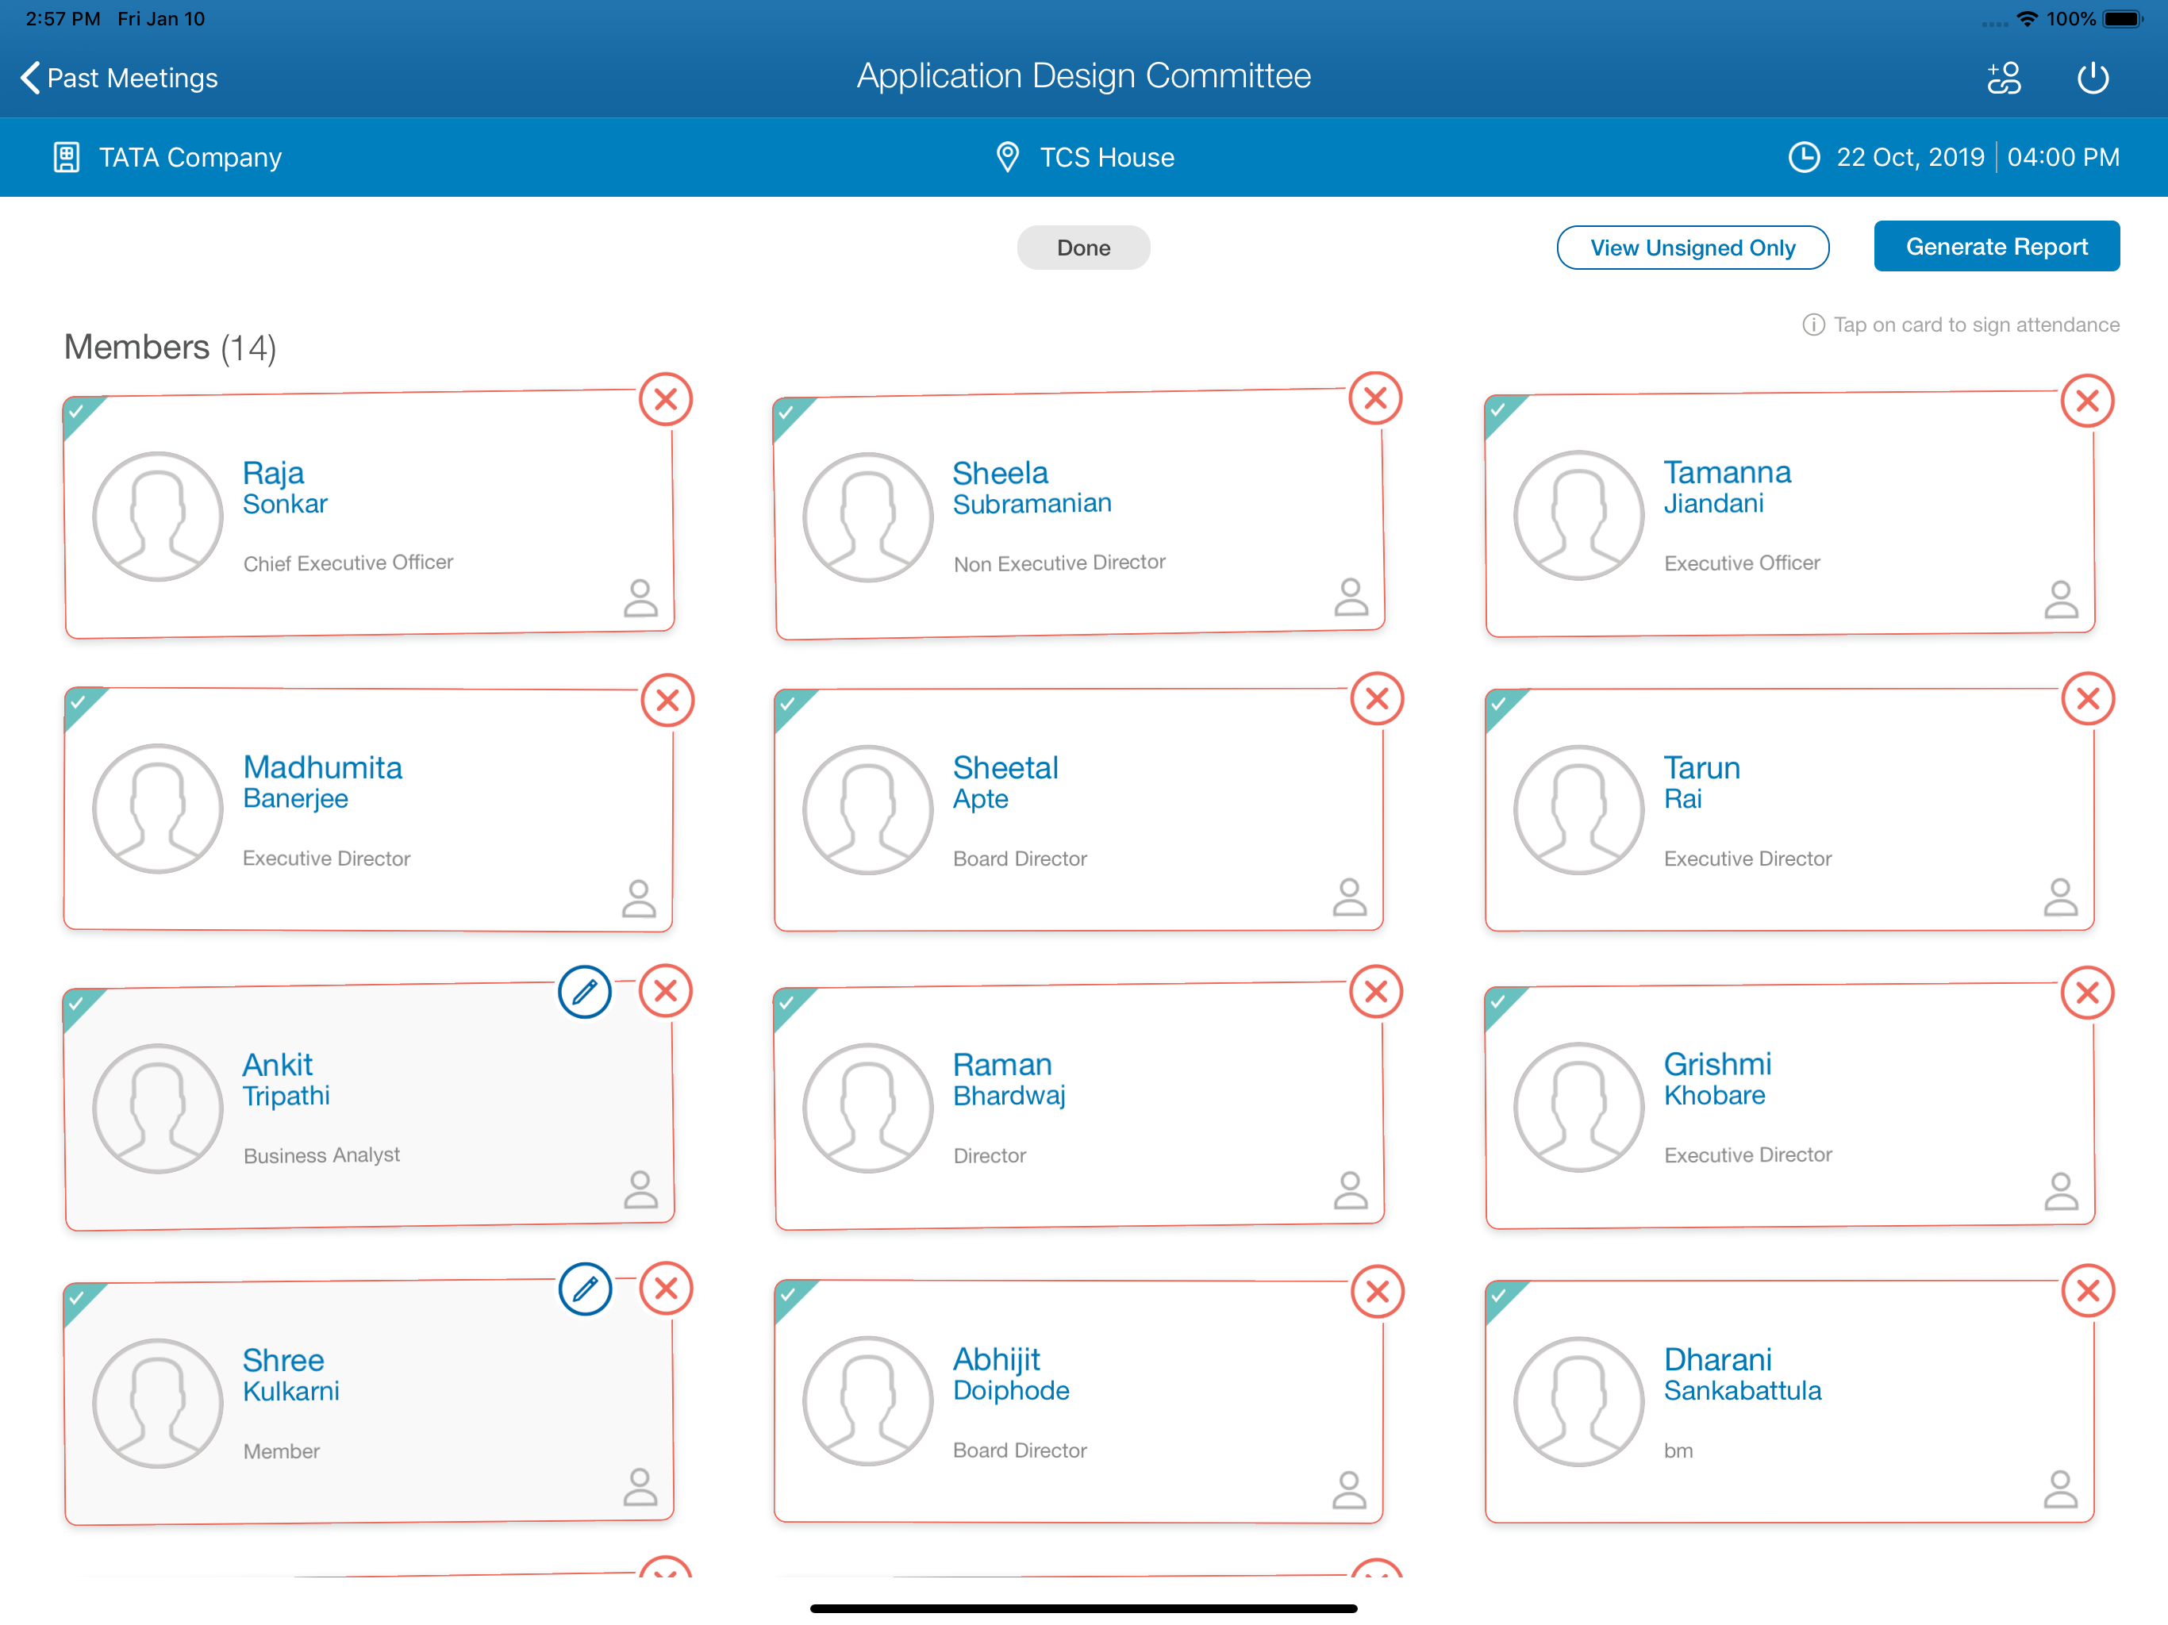
Task: Remove Sheela Subramanian with red X
Action: pos(1375,398)
